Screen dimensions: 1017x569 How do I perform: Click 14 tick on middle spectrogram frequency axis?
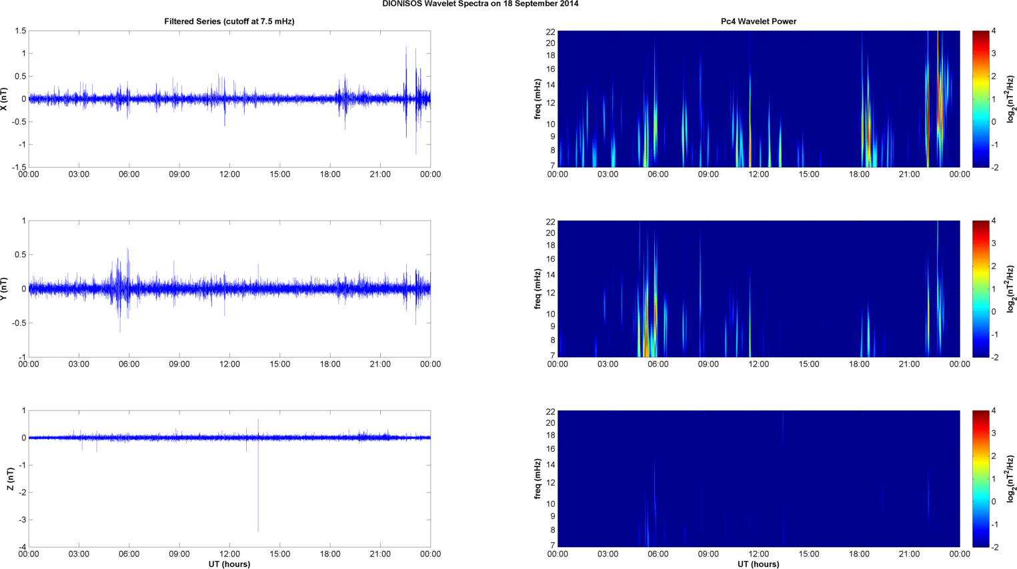click(x=550, y=275)
